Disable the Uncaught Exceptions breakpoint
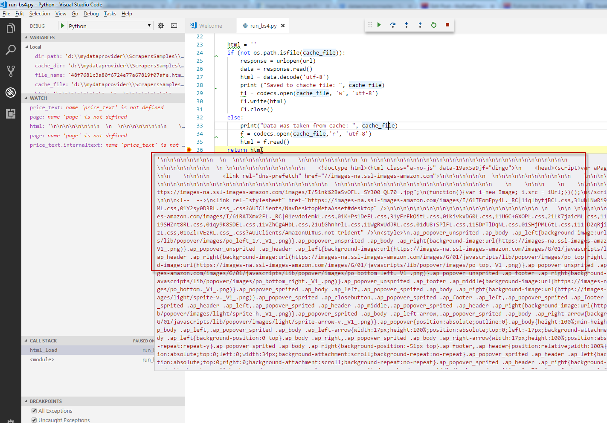This screenshot has height=423, width=607. pyautogui.click(x=33, y=420)
